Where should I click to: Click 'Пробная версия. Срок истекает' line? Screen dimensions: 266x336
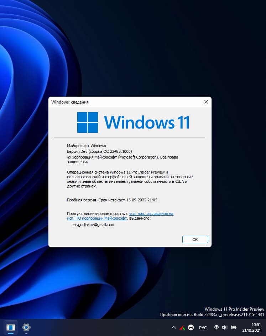(x=112, y=200)
